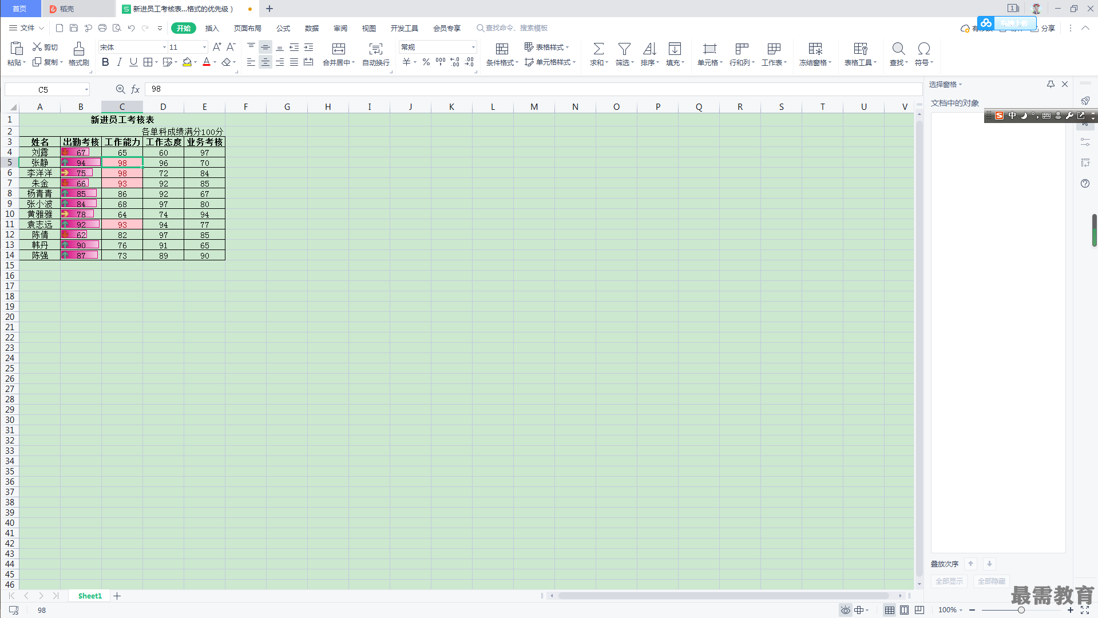Toggle vertical middle alignment
The image size is (1098, 618).
(x=265, y=47)
